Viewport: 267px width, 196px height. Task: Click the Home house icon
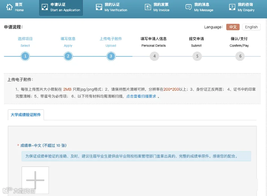[x=9, y=7]
